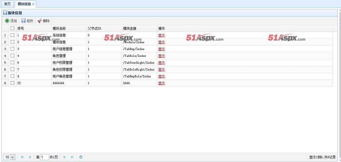
Task: Click the /Module/Index link cell
Action: point(140,42)
